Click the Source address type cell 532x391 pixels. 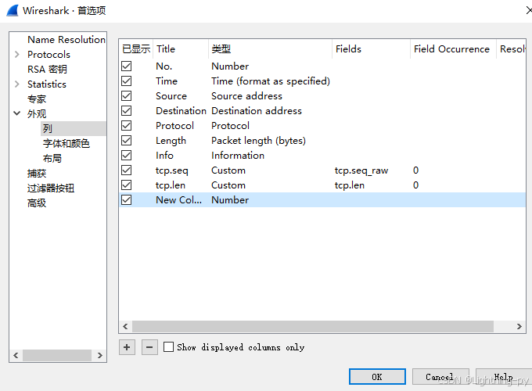246,96
